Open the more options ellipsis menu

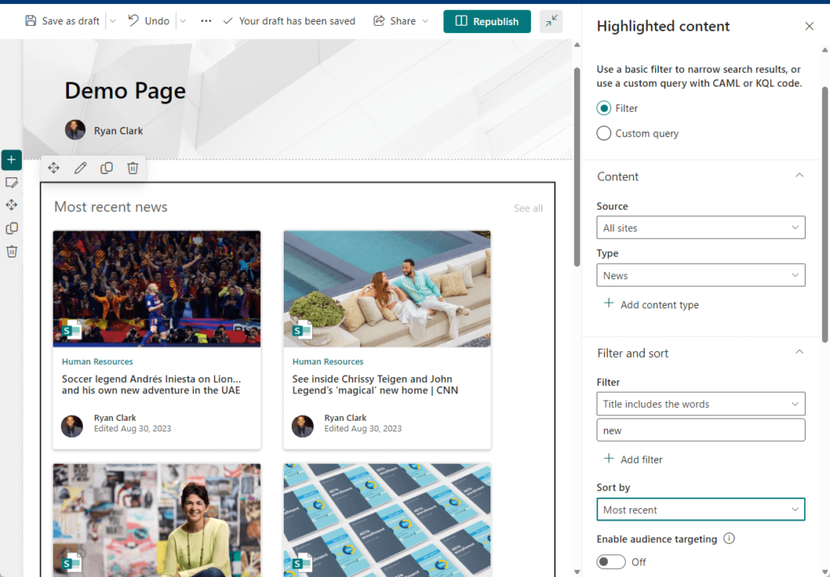pos(206,21)
